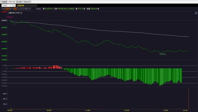Select the 即時大盤 tab
Screen dimensions: 198x112
pos(12,2)
